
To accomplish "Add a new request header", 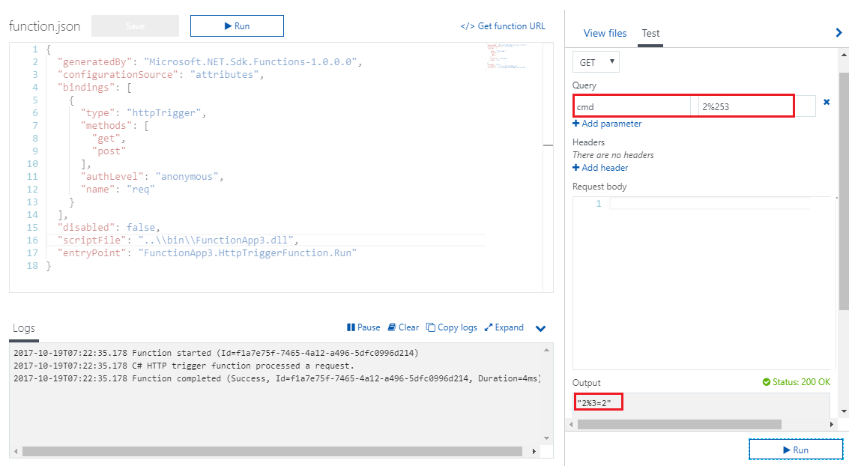I will point(600,168).
